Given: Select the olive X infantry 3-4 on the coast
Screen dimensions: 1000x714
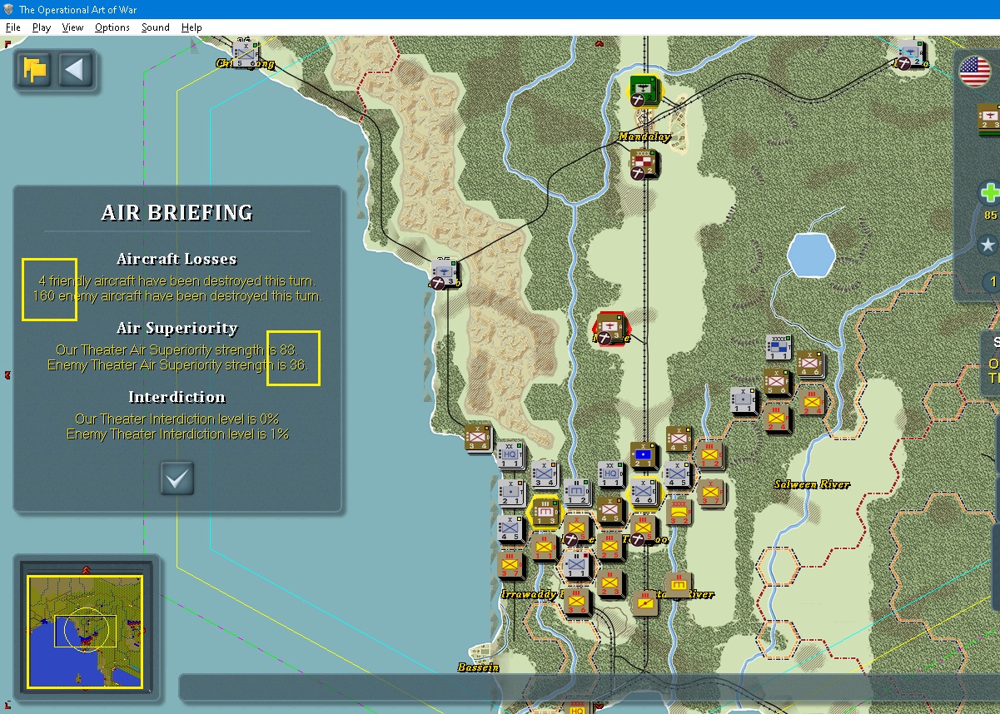Looking at the screenshot, I should [477, 437].
